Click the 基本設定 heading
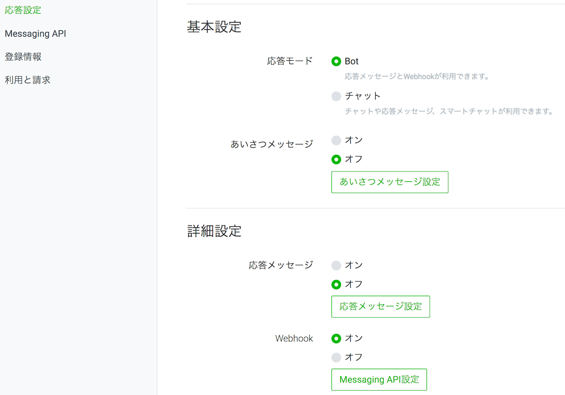This screenshot has height=395, width=565. 214,27
